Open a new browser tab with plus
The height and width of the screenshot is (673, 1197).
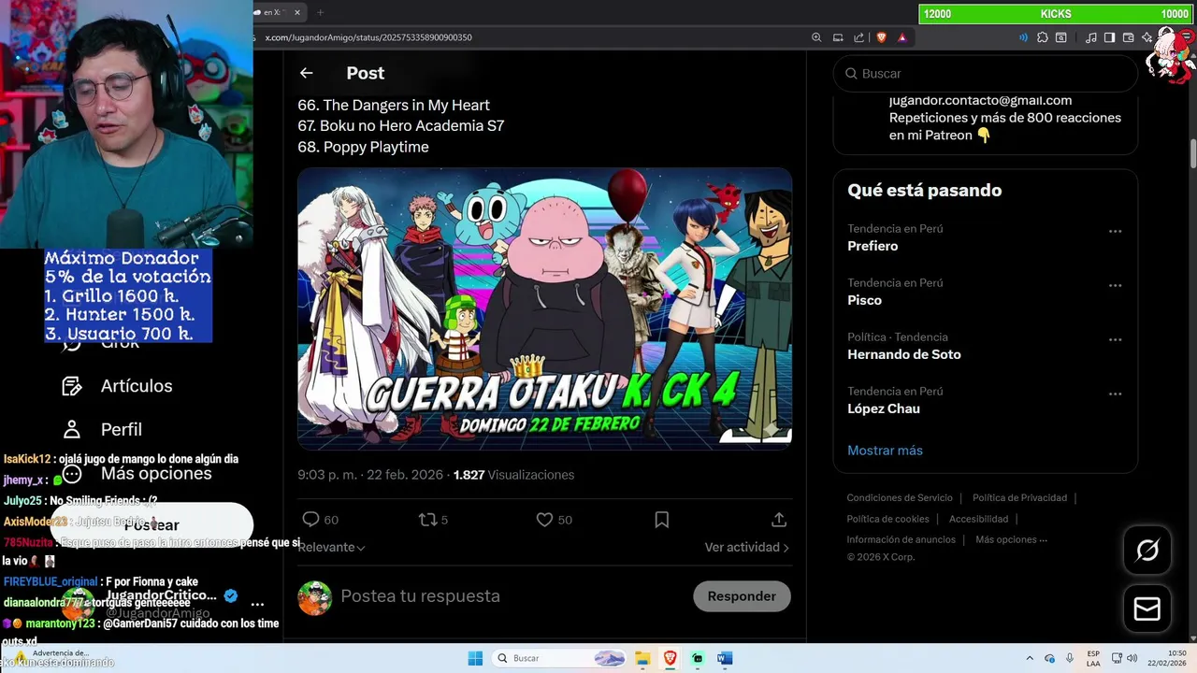(x=320, y=12)
